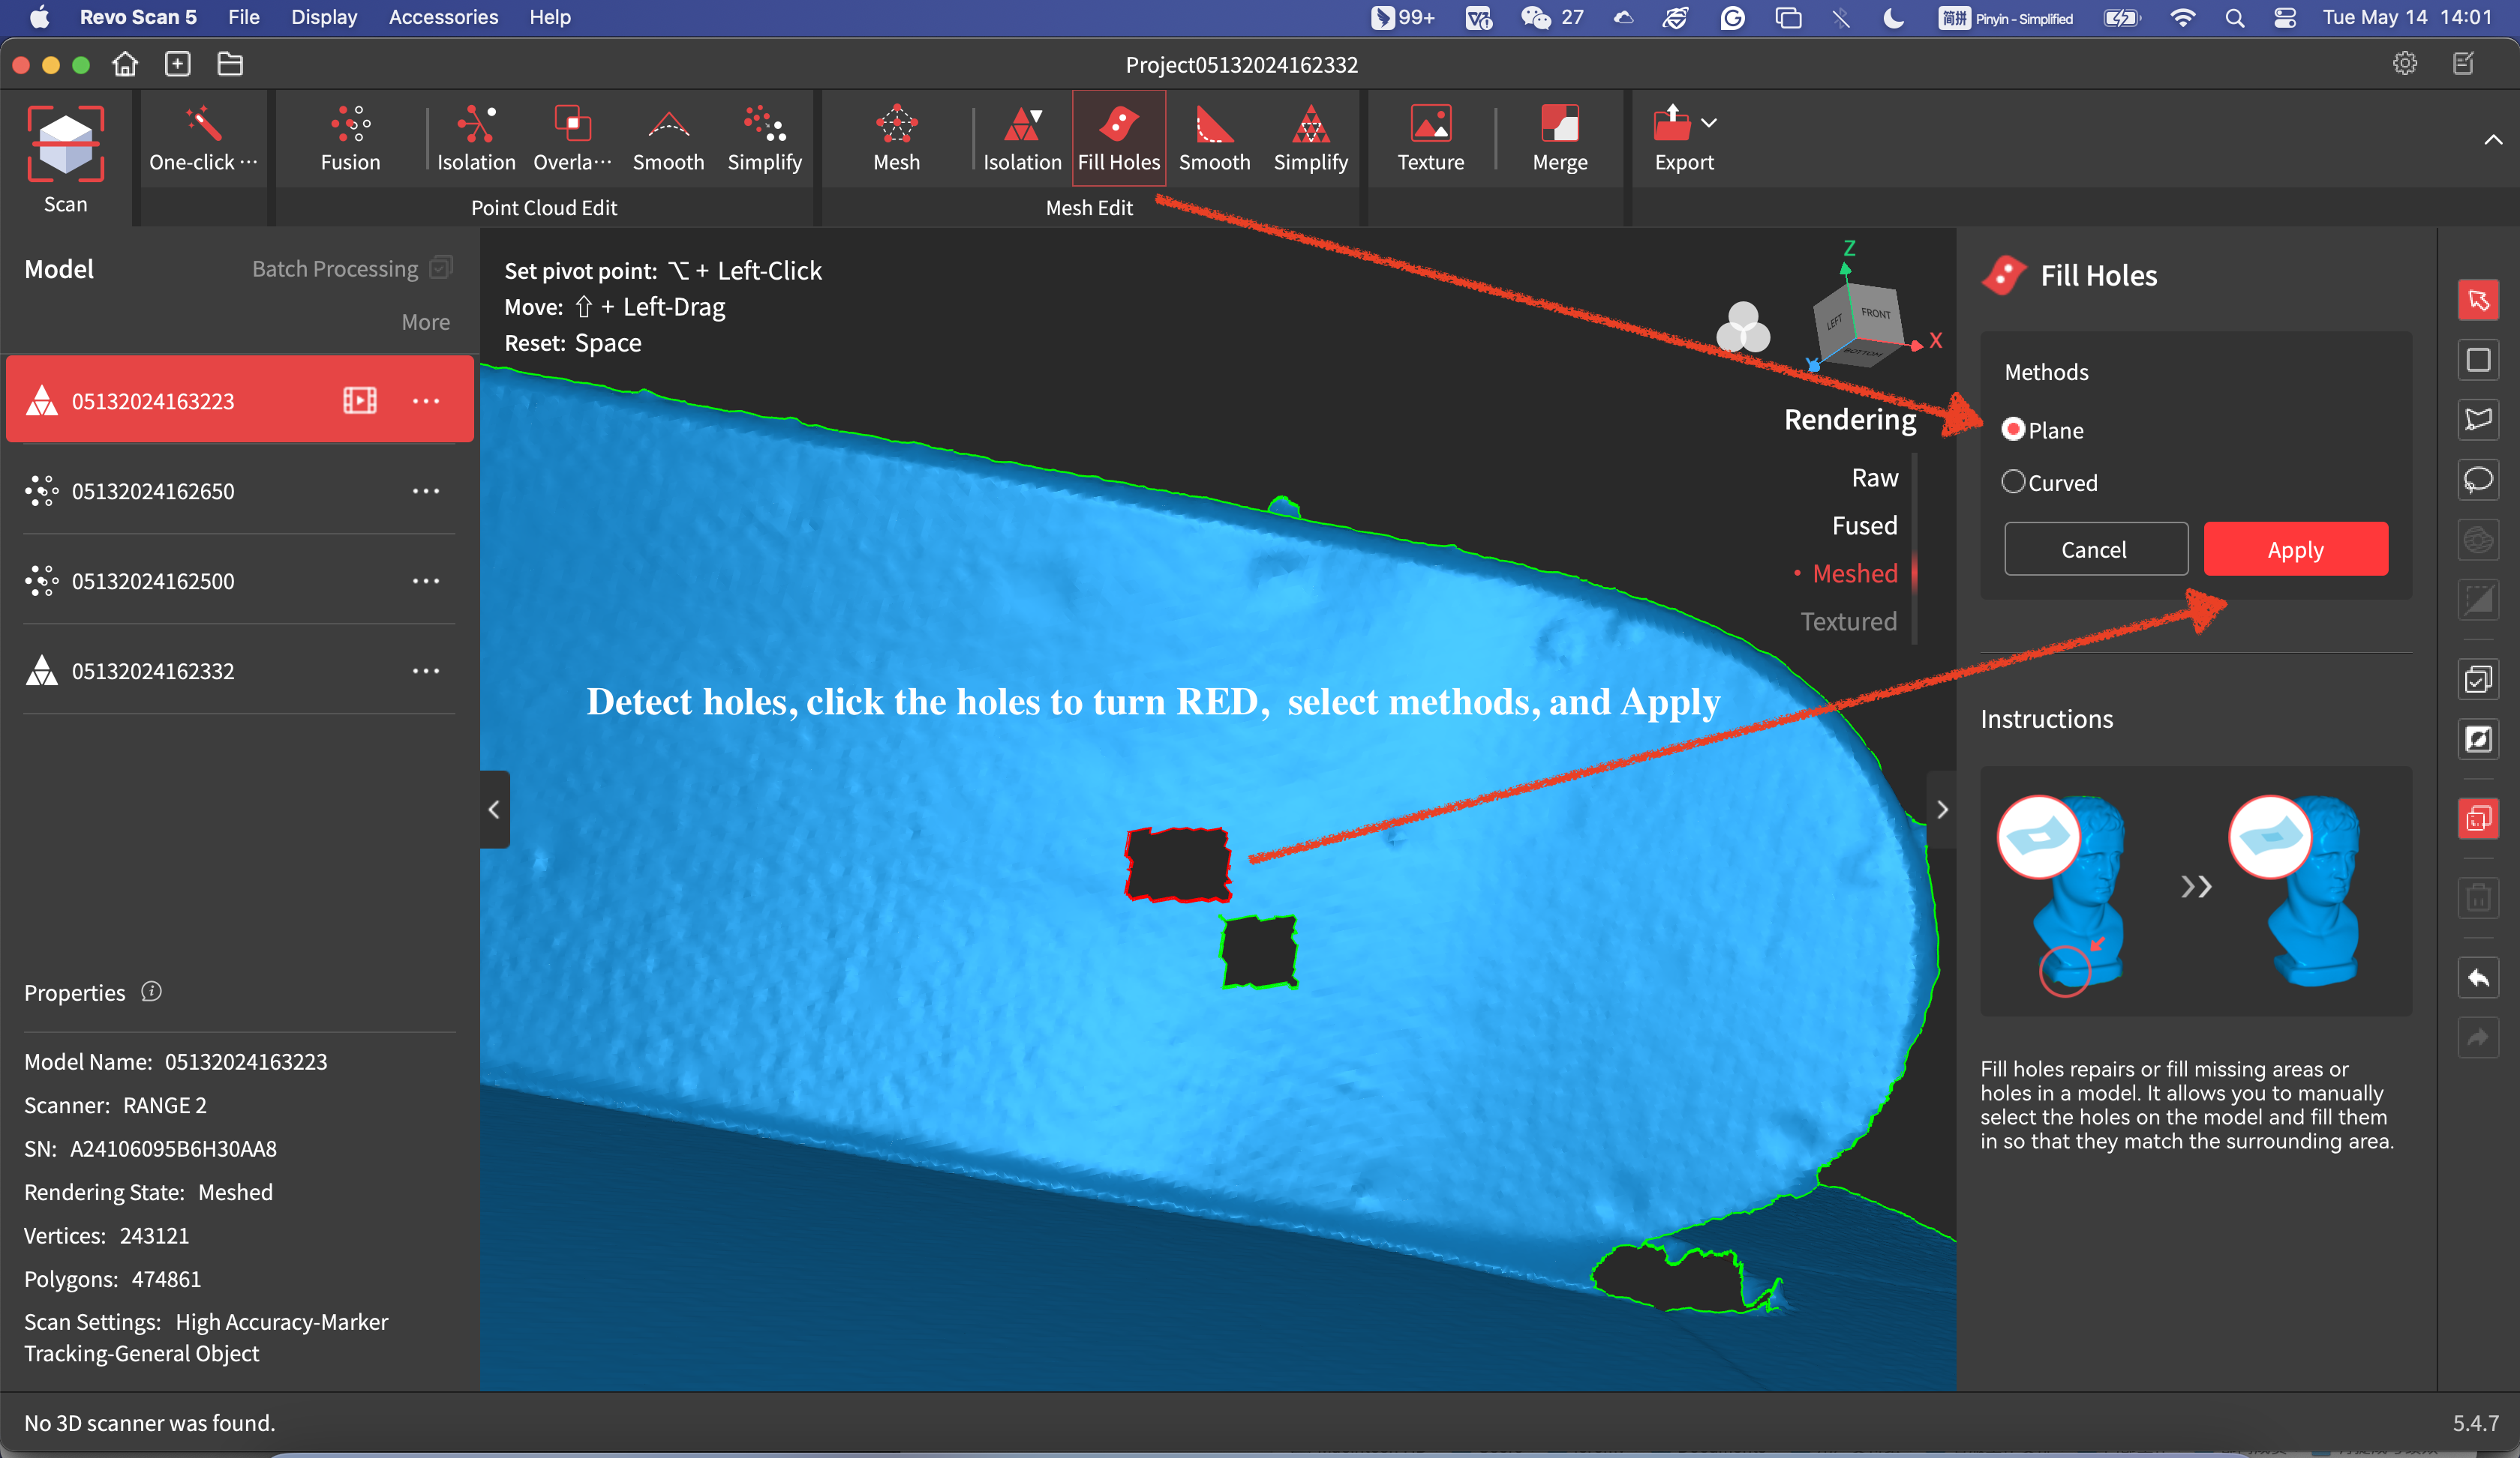Screen dimensions: 2520x1458
Task: Activate the Fill Holes tool
Action: 1118,138
